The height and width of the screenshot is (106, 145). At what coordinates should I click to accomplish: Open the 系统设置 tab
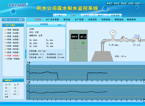coord(115,15)
